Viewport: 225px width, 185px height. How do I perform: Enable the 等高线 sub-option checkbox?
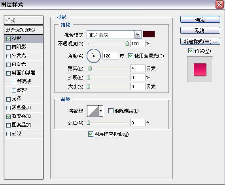14,82
